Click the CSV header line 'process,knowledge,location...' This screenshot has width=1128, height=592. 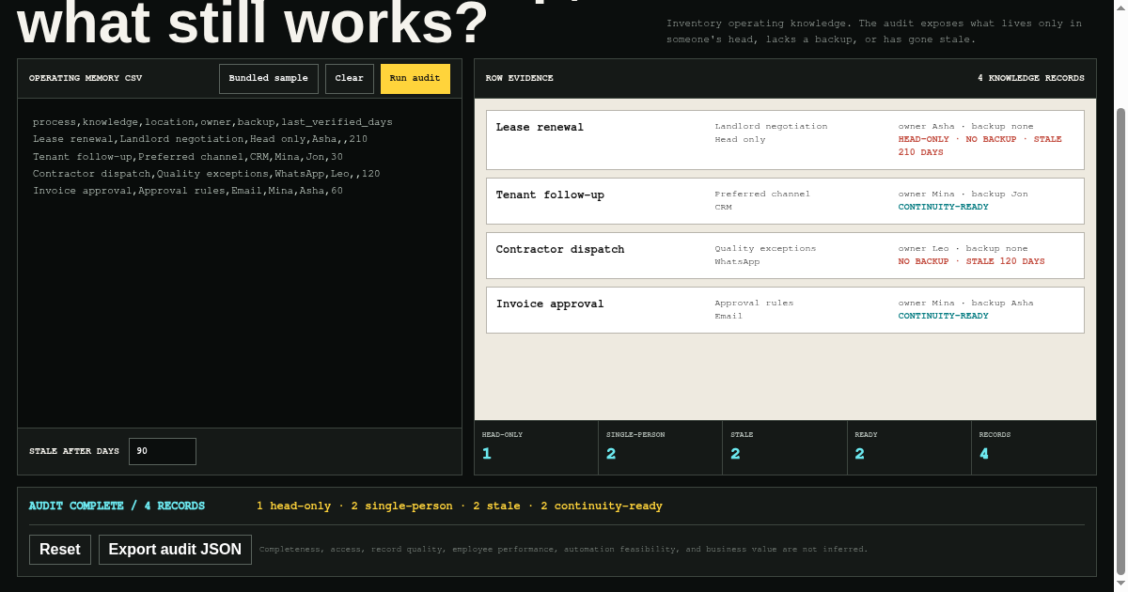[x=212, y=122]
